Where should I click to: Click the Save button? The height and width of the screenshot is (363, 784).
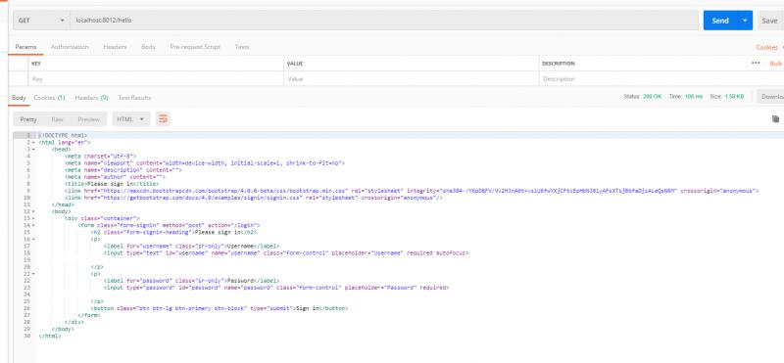point(770,21)
